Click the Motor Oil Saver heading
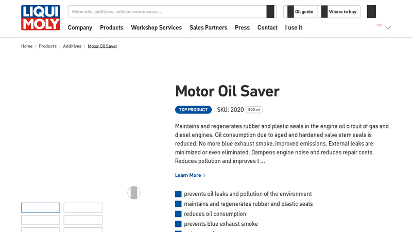Viewport: 412px width, 232px height. point(227,91)
